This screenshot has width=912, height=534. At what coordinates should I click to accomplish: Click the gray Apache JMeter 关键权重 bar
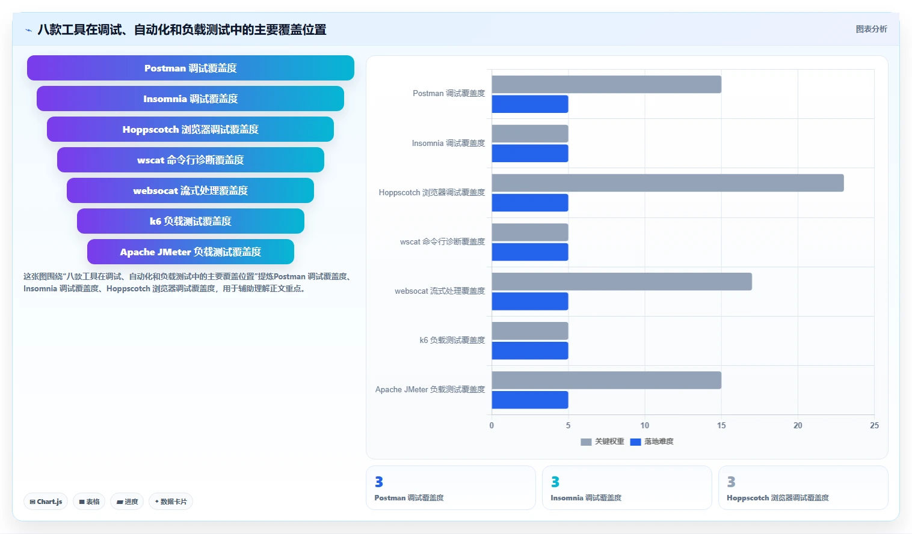pyautogui.click(x=606, y=380)
